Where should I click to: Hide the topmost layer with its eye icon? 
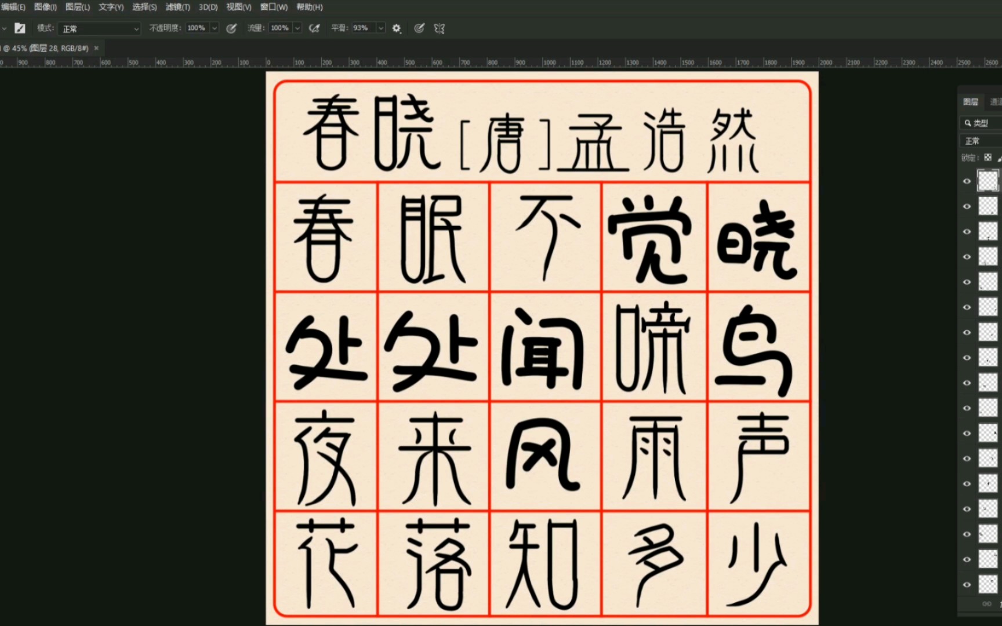pyautogui.click(x=967, y=180)
